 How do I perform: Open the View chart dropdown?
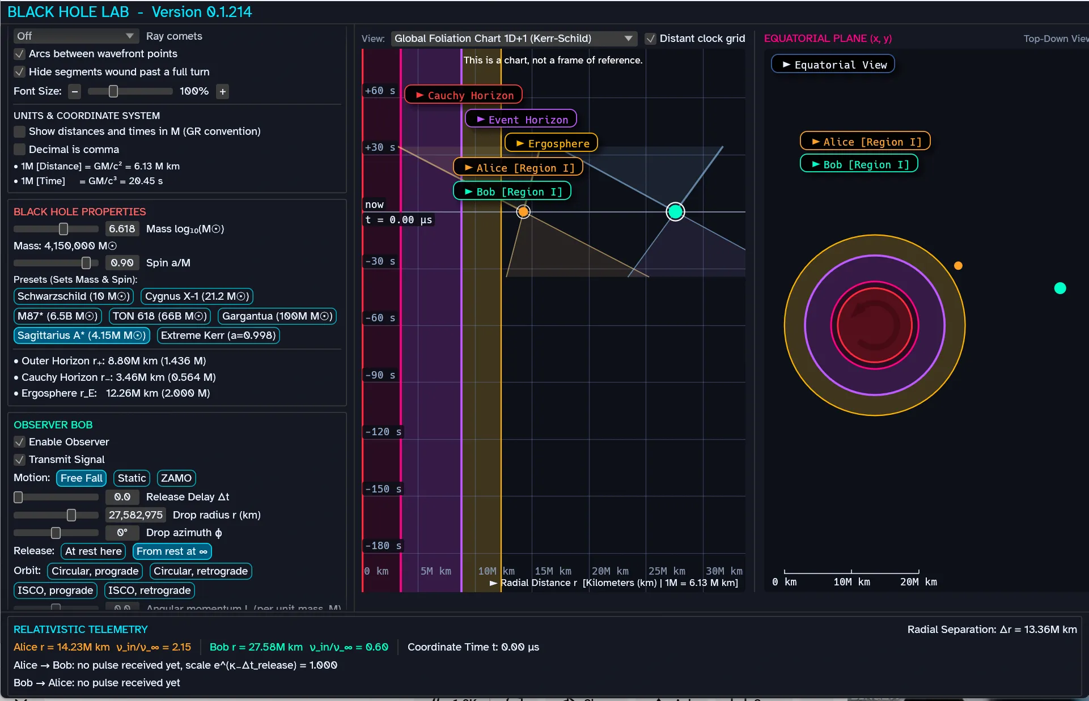point(514,39)
